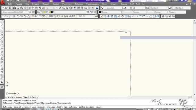Select the Multiline Text tool (A)
Screen dimensions: 196x110
[x=2, y=82]
